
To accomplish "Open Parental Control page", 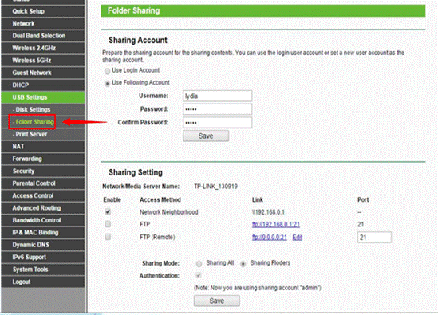I will (x=43, y=183).
